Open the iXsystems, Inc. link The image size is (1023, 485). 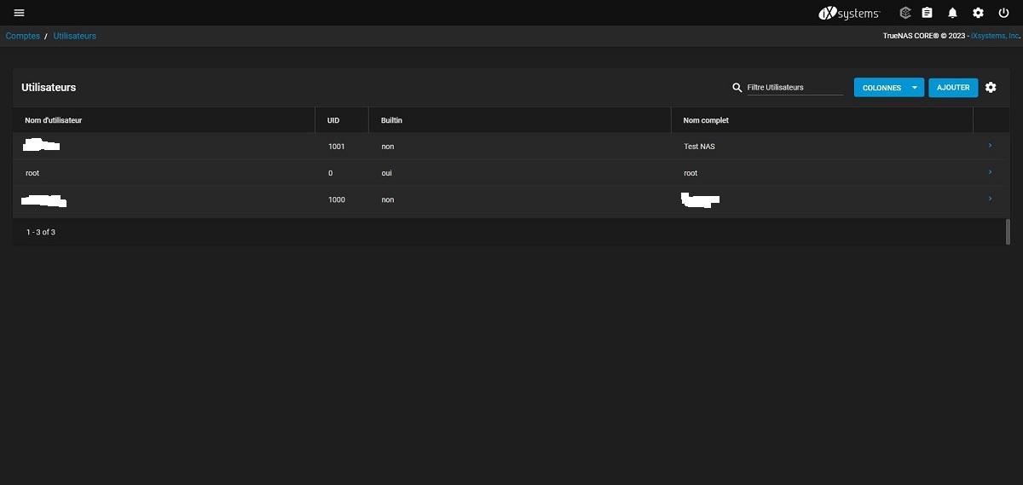996,36
